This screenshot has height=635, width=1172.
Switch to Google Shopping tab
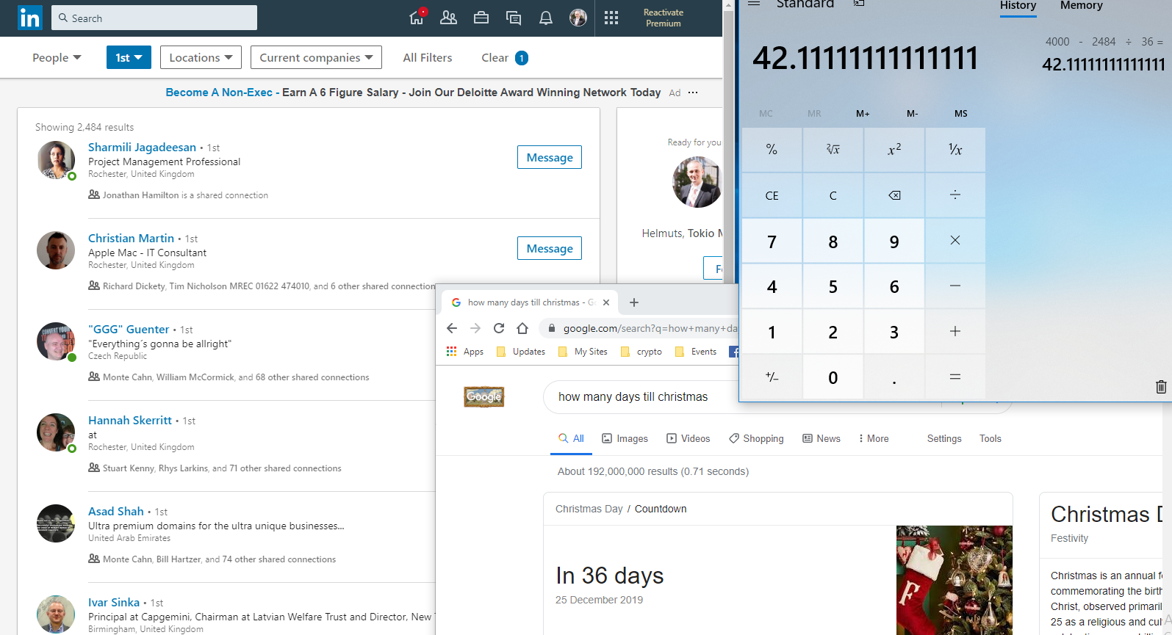pos(756,439)
